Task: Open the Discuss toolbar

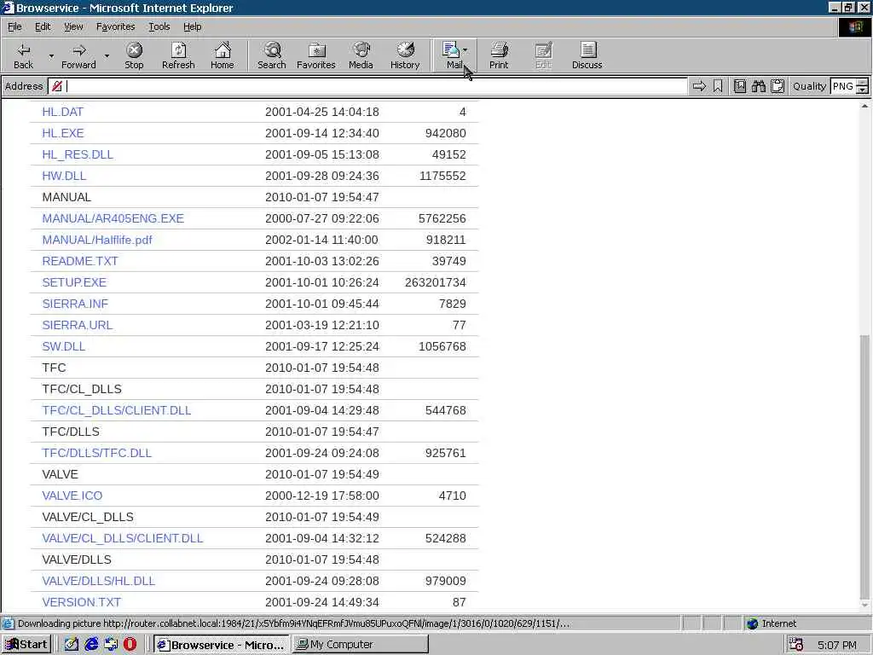Action: [x=587, y=55]
